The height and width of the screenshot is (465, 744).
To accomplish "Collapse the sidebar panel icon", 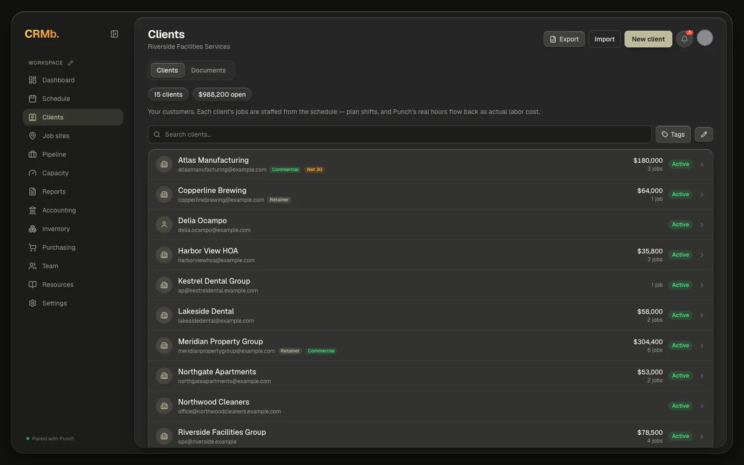I will pyautogui.click(x=114, y=34).
